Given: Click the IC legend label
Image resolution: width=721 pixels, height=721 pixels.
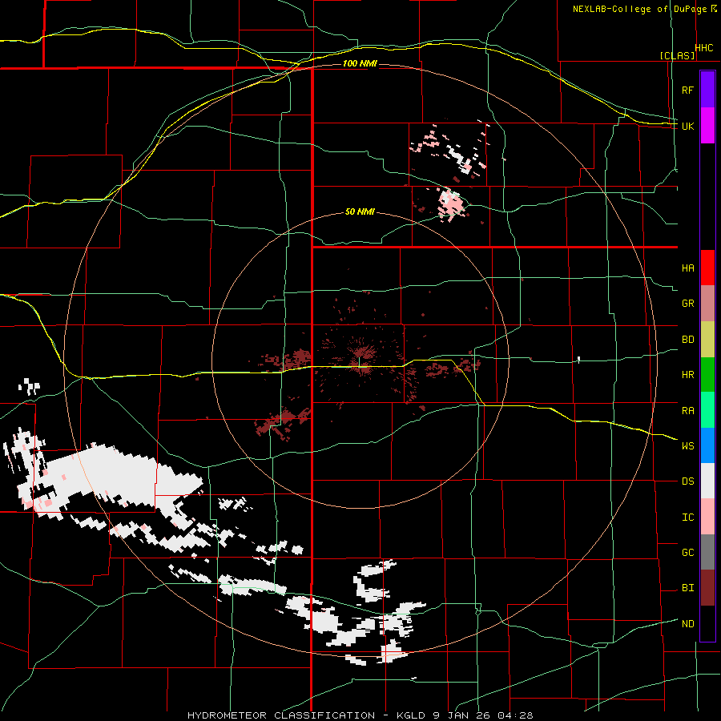Looking at the screenshot, I should (x=687, y=518).
